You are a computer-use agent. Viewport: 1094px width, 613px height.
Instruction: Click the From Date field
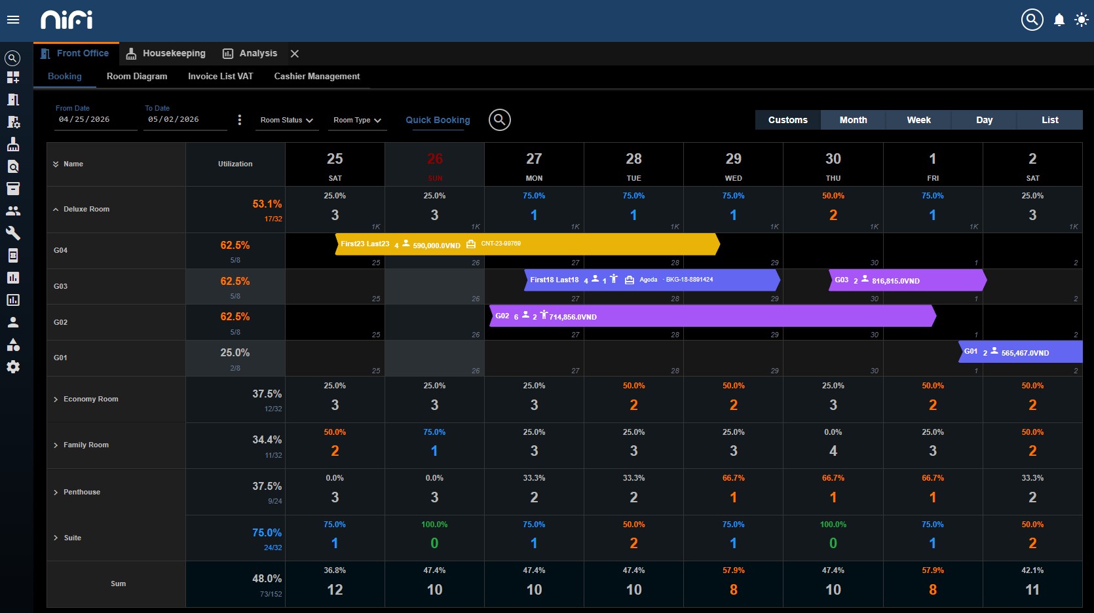tap(96, 120)
